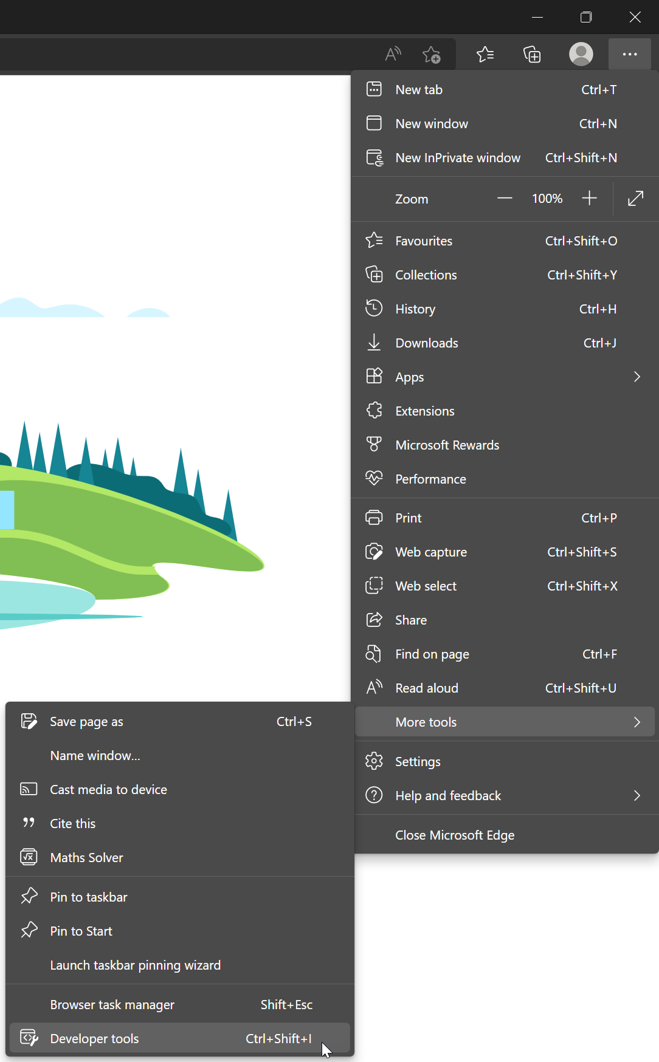Open the History menu entry

pos(505,309)
